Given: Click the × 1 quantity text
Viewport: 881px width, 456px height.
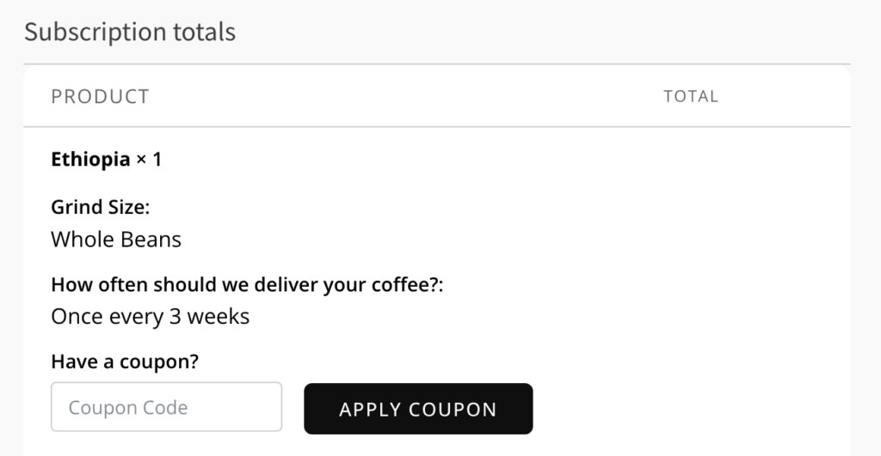Looking at the screenshot, I should [149, 160].
